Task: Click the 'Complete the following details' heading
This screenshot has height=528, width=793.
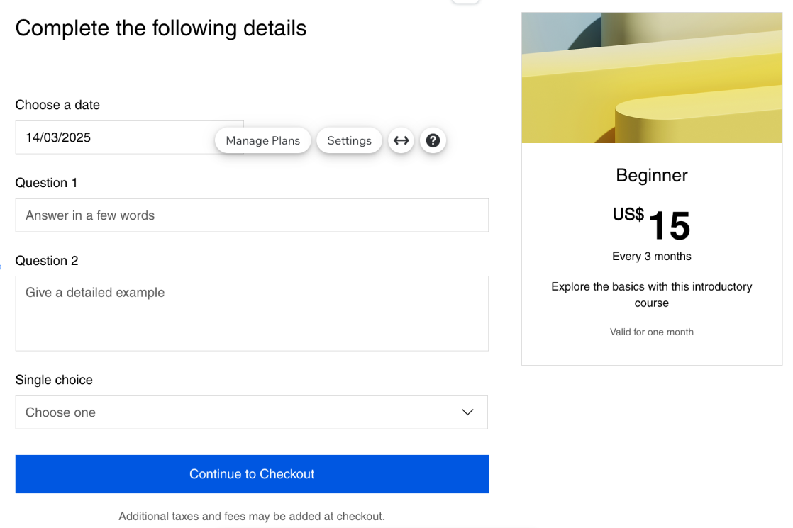Action: 161,28
